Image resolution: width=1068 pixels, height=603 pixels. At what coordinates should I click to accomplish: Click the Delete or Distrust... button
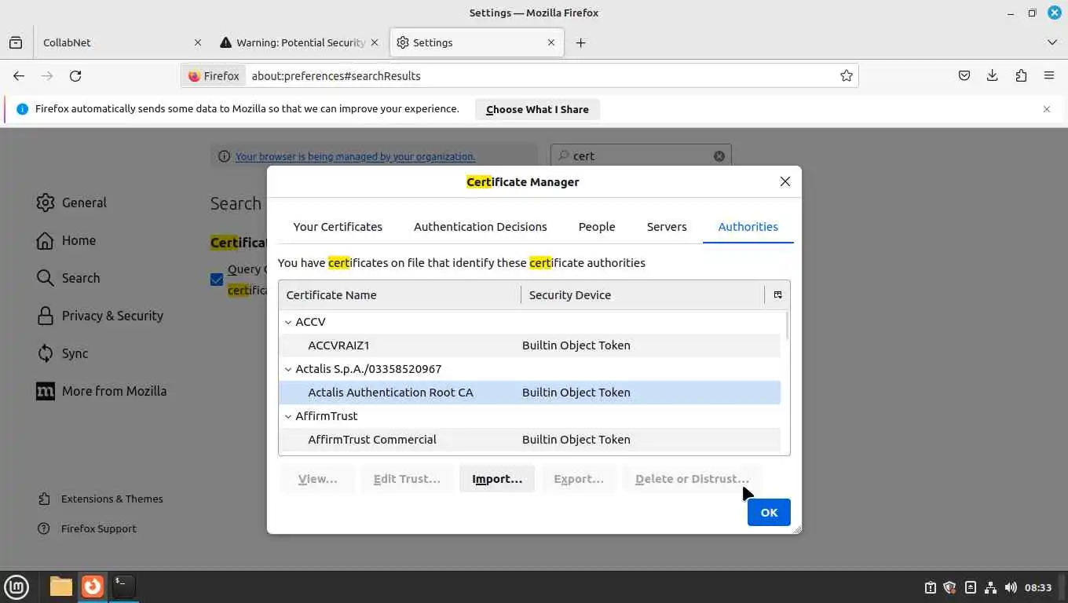[692, 479]
